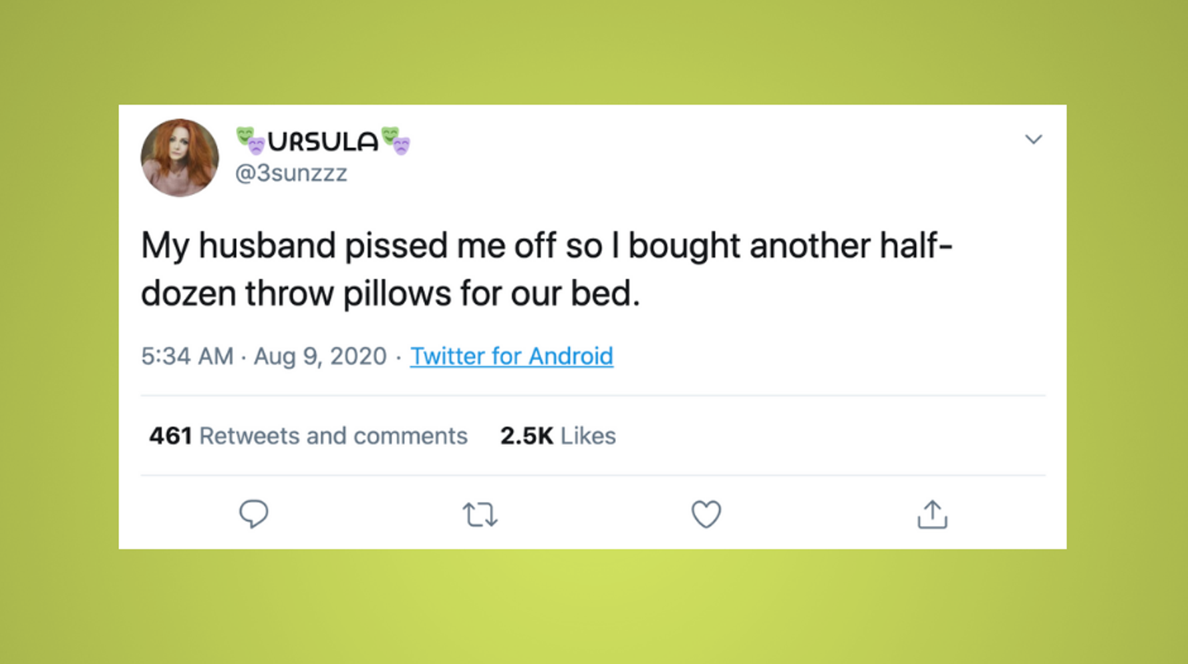Click the theater masks emoji before URSULA
Viewport: 1188px width, 664px height.
pos(251,141)
